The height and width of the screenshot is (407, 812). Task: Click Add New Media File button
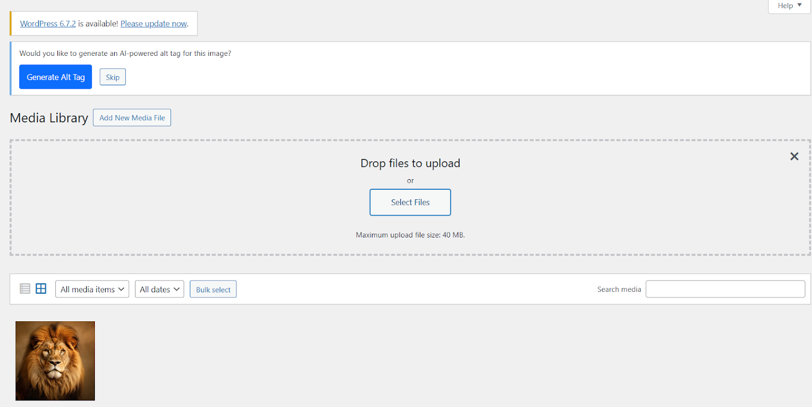(x=132, y=118)
